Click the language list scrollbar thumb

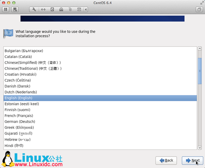click(200, 71)
